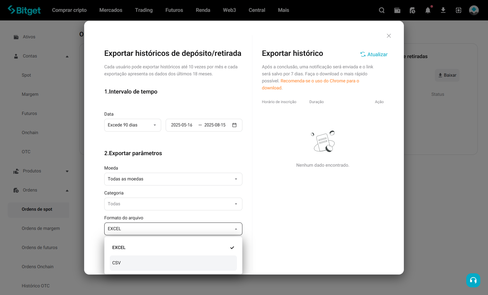Select the CSV format option
This screenshot has width=488, height=295.
click(173, 263)
